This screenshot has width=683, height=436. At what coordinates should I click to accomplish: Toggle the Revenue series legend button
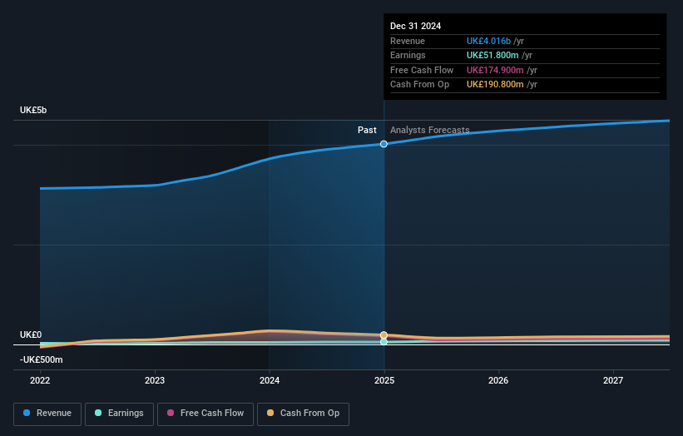pyautogui.click(x=47, y=414)
